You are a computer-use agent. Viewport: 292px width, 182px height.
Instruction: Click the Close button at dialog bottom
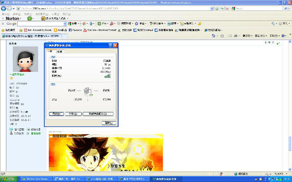coord(108,122)
